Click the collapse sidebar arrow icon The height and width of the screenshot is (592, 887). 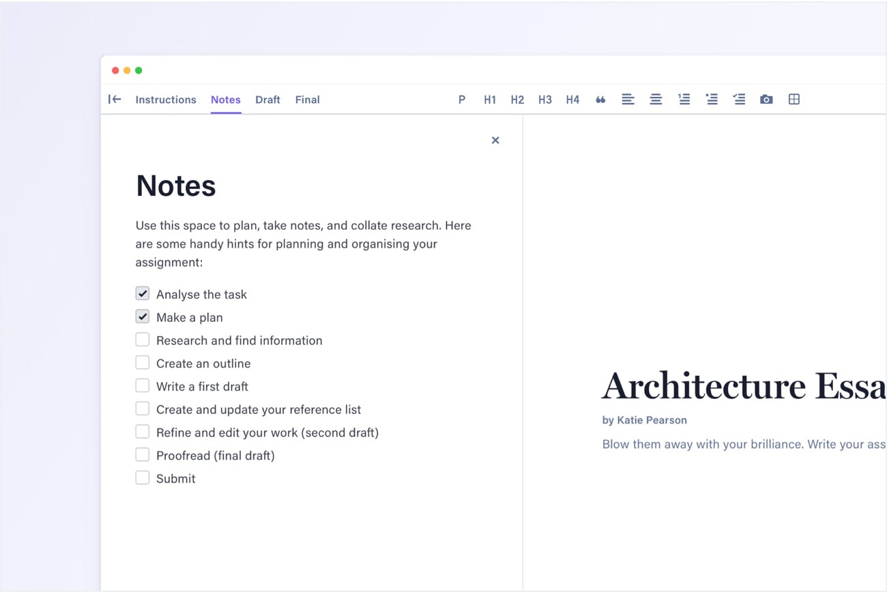pos(115,100)
